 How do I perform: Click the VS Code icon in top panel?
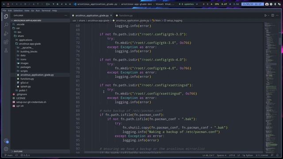[x=75, y=4]
